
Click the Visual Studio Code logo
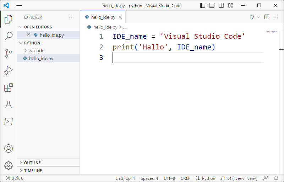(6, 5)
